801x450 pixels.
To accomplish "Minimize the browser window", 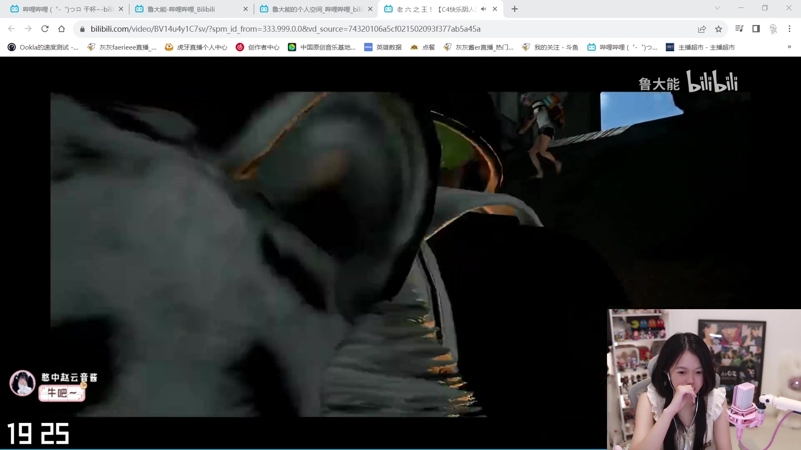I will point(741,8).
